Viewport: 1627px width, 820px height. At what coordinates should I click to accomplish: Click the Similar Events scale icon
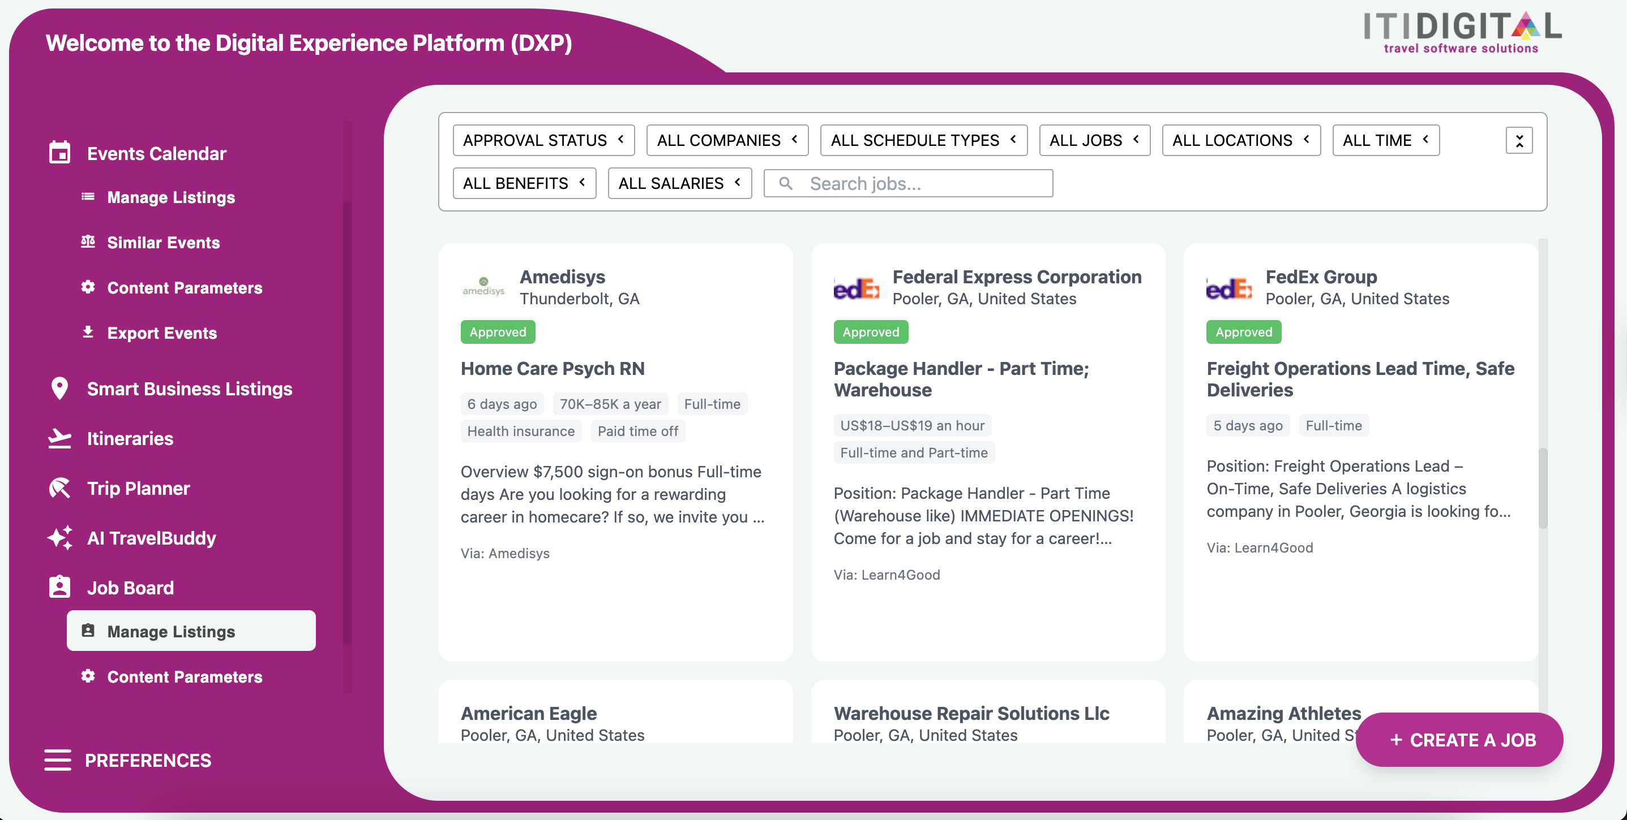pos(88,241)
